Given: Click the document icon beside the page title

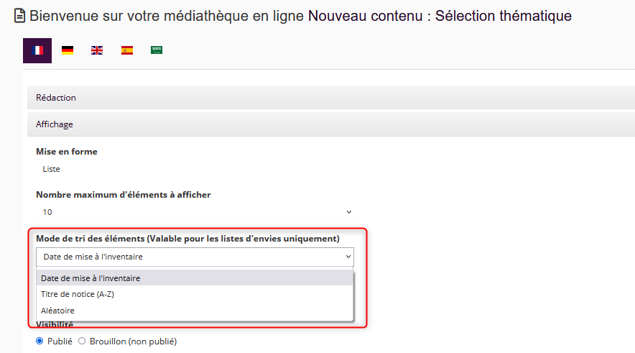Looking at the screenshot, I should click(x=20, y=15).
